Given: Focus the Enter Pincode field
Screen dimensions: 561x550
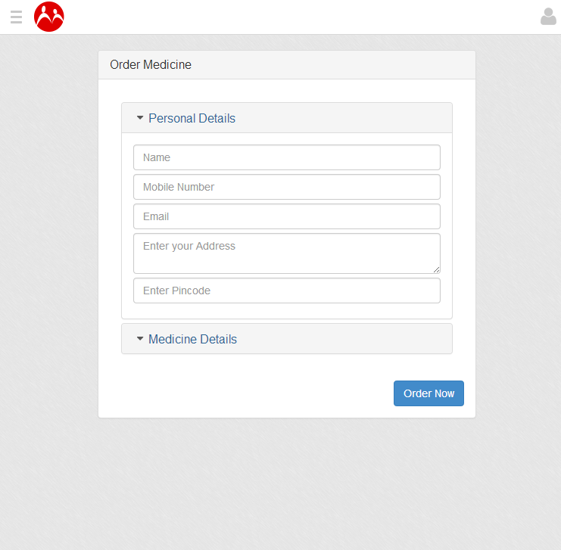Looking at the screenshot, I should click(x=286, y=291).
